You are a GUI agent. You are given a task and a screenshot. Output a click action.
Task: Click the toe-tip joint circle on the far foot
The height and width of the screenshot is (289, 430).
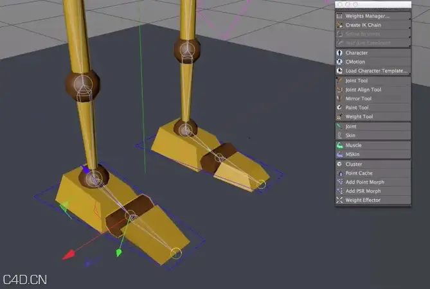tap(262, 184)
